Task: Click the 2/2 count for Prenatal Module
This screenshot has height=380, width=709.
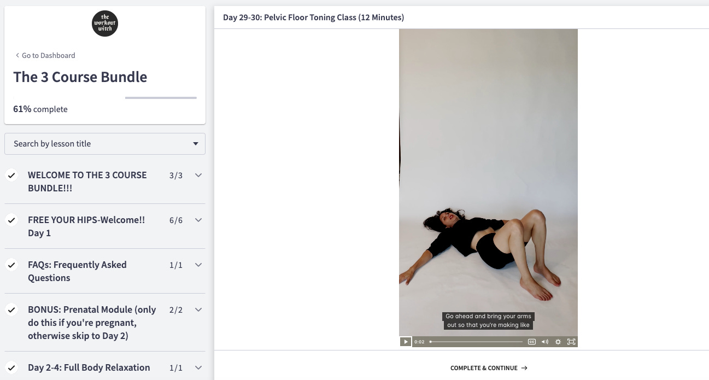Action: click(x=176, y=310)
